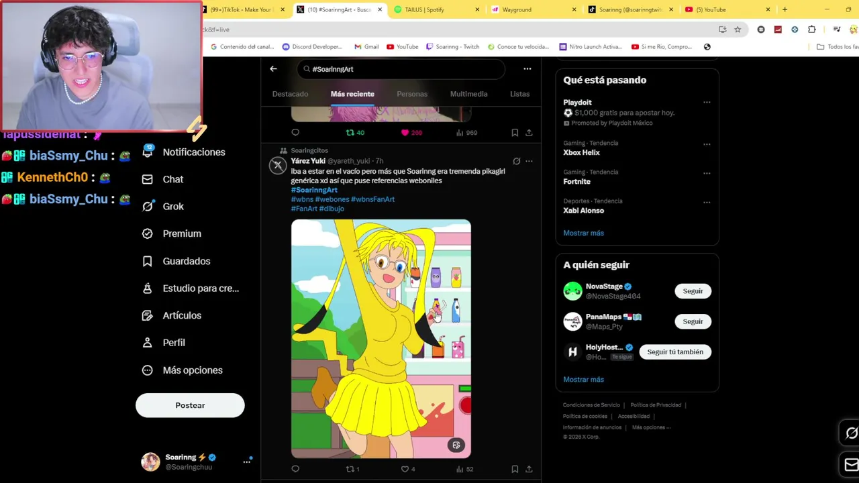
Task: Open Guardados bookmarks page
Action: point(176,261)
